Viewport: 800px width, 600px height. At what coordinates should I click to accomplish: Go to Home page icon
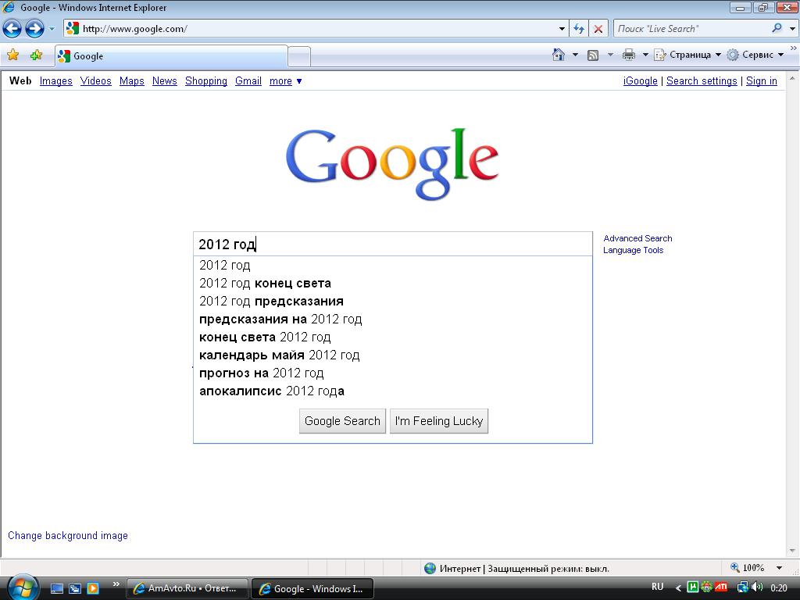(559, 55)
